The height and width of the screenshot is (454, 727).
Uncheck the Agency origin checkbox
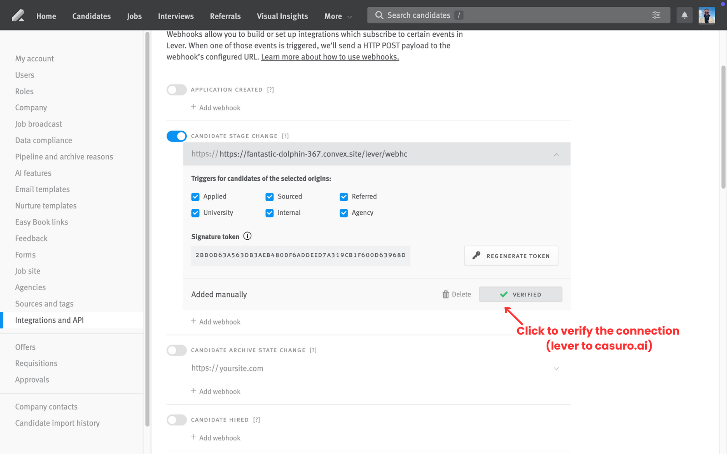(344, 213)
